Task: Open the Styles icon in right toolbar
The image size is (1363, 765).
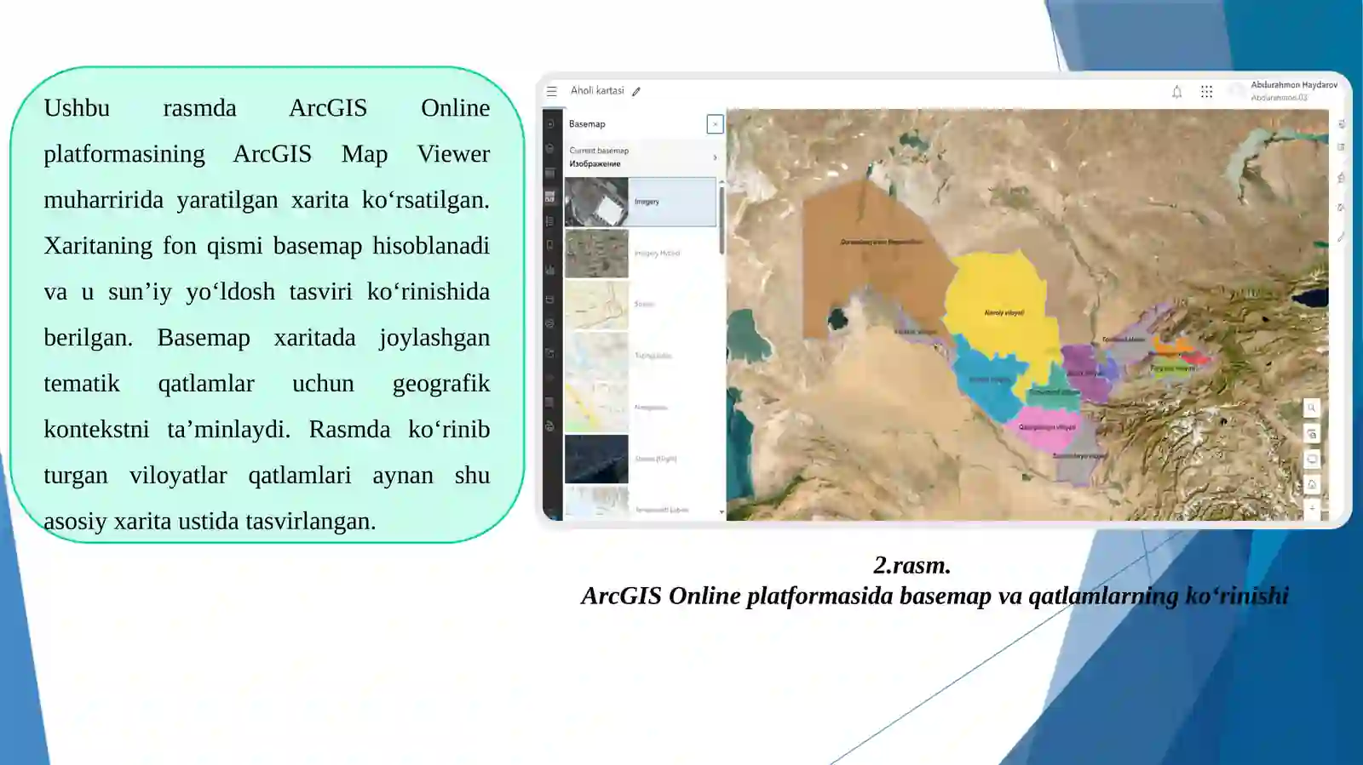Action: [1341, 147]
